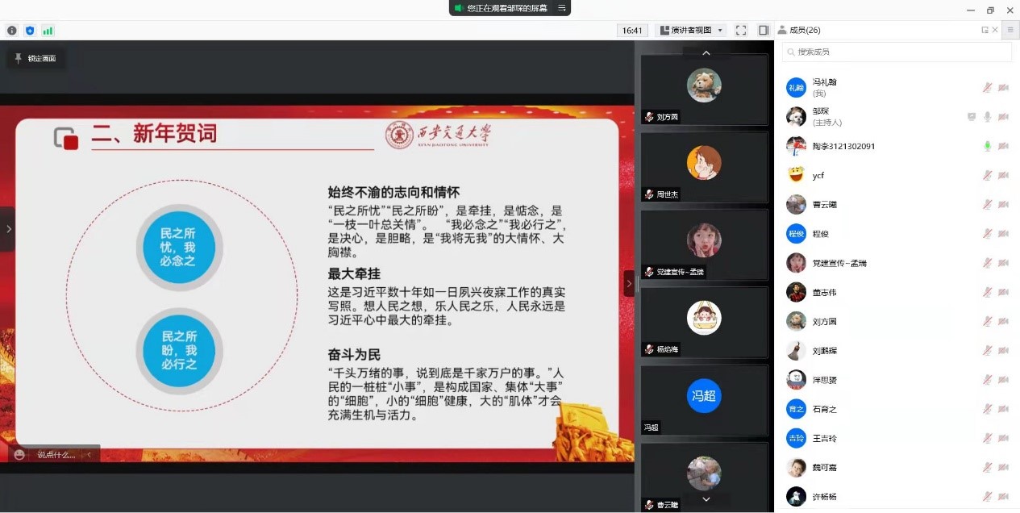Click 邹琛's screen sharing indicator icon
Screen dimensions: 1020x513
pyautogui.click(x=972, y=117)
